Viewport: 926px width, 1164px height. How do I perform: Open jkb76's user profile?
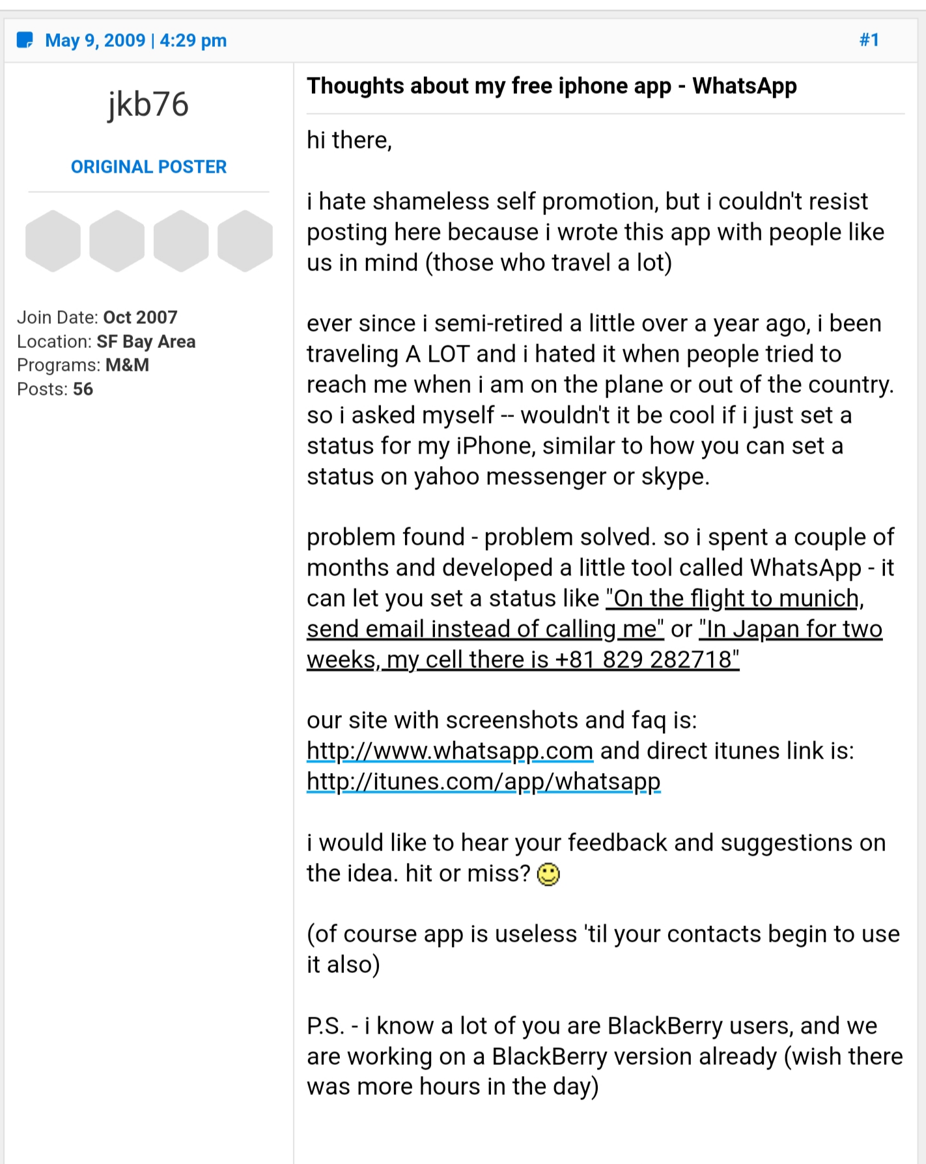[x=148, y=104]
